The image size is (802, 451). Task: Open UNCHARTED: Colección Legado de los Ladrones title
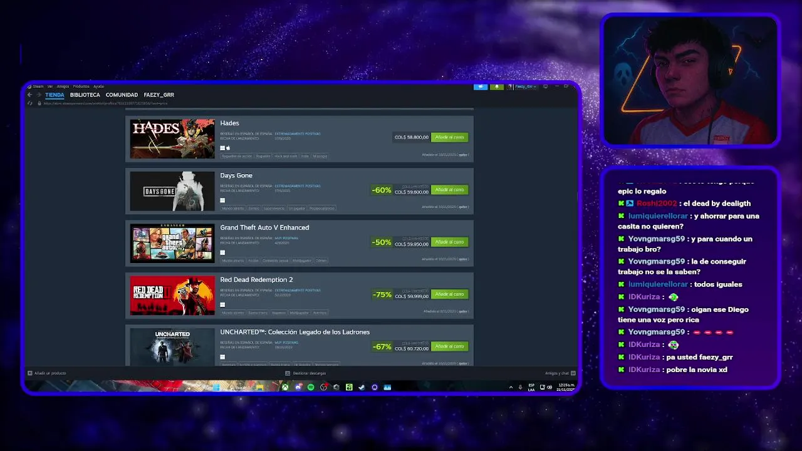(x=294, y=332)
